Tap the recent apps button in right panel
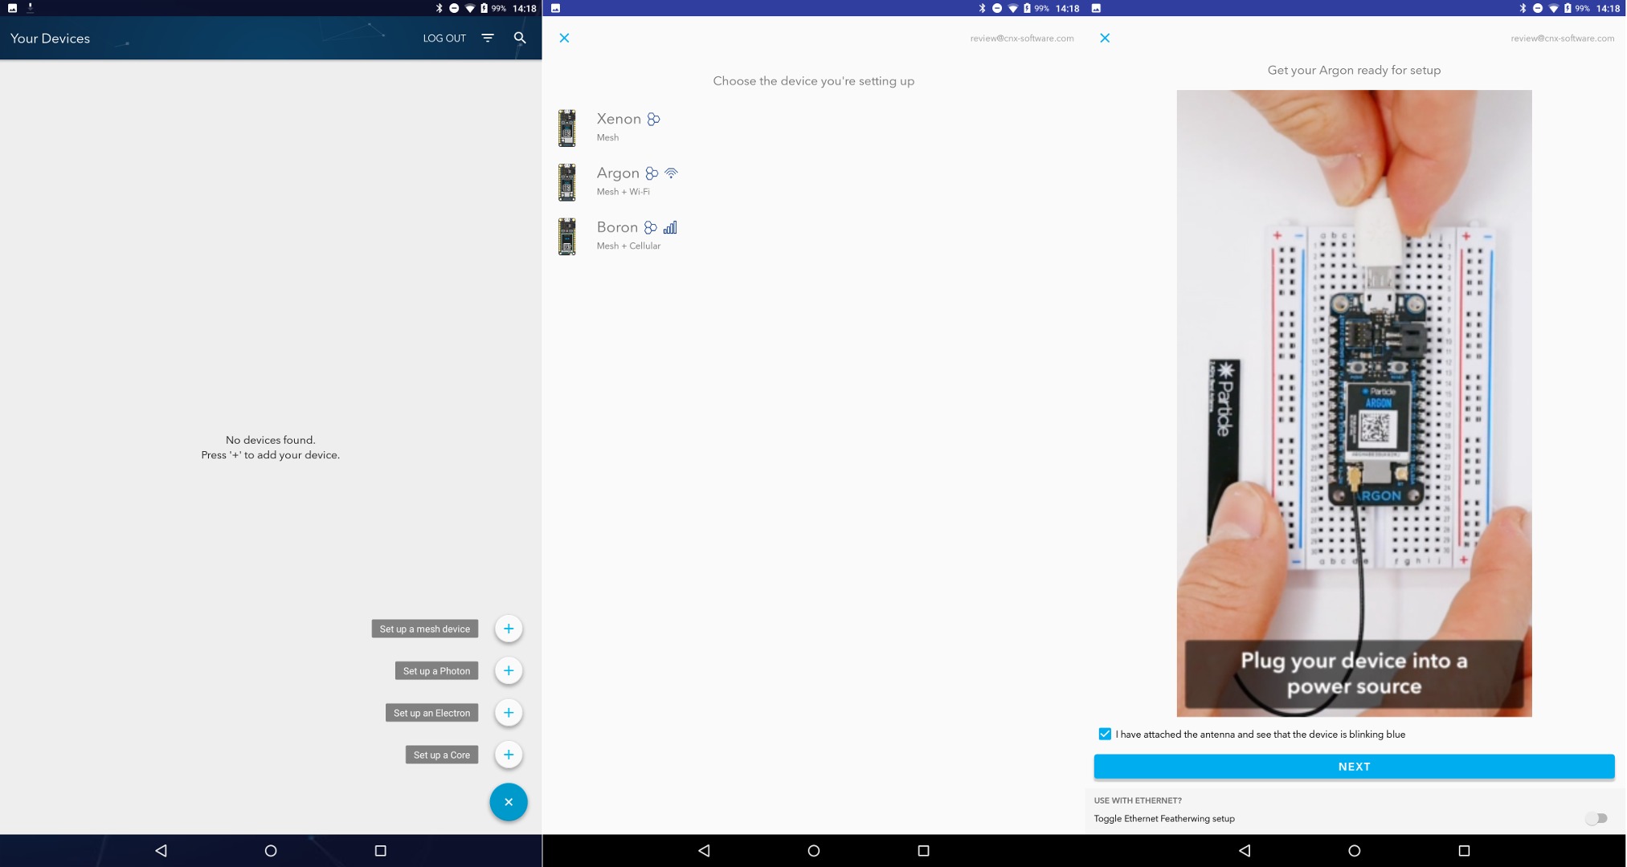 (1464, 850)
